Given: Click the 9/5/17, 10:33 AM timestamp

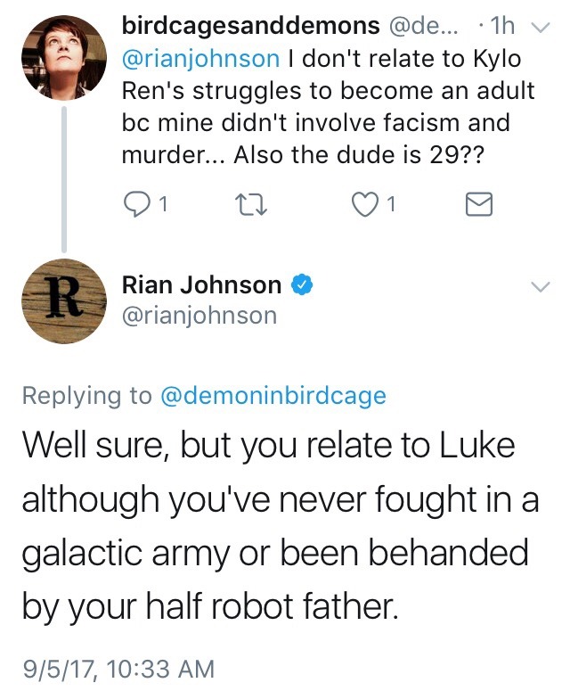Looking at the screenshot, I should coord(118,667).
